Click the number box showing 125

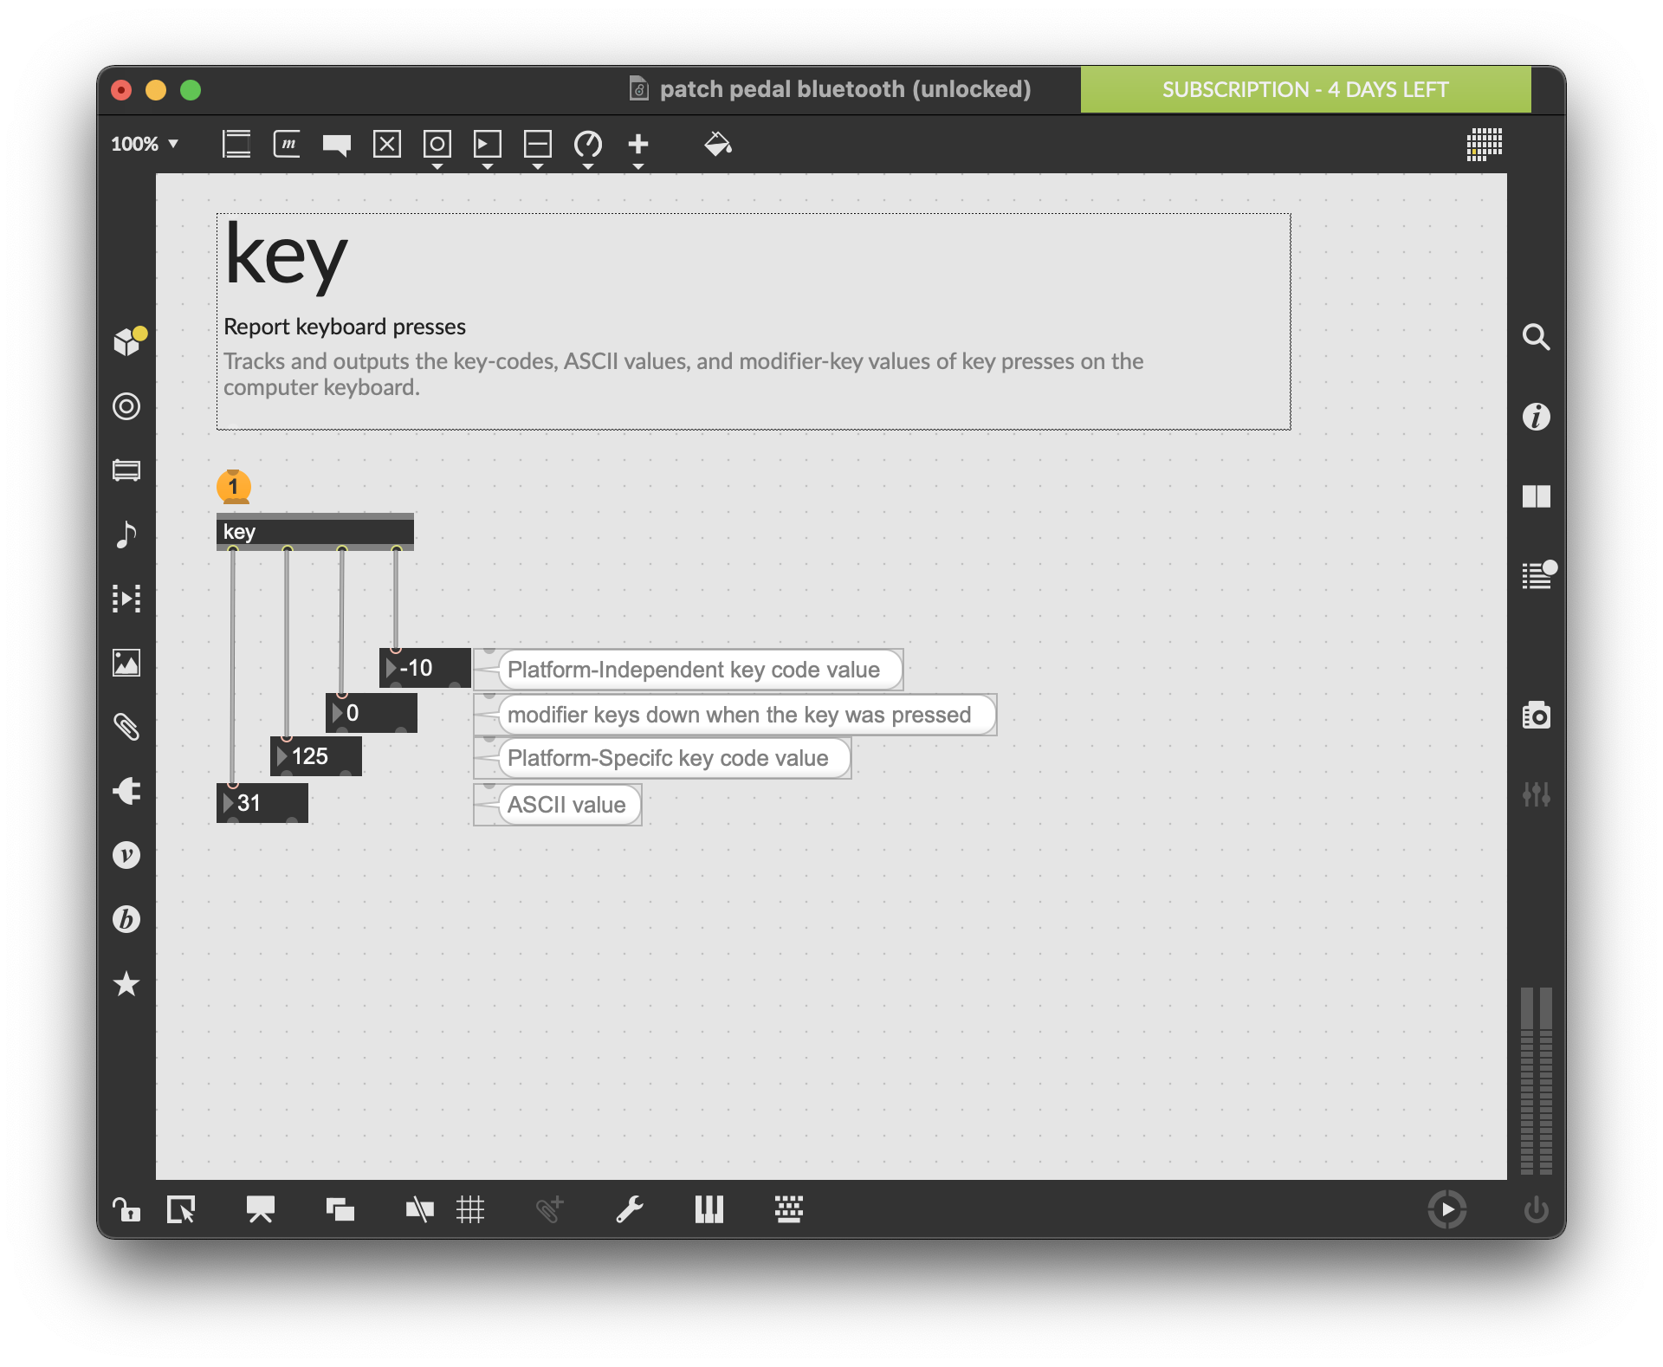pos(317,756)
